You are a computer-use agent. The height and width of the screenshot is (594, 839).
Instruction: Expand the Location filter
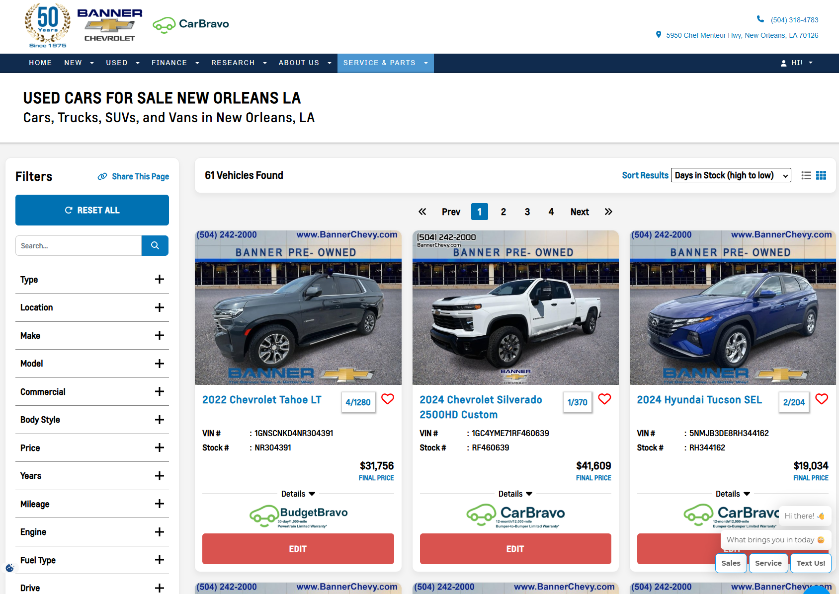(92, 307)
